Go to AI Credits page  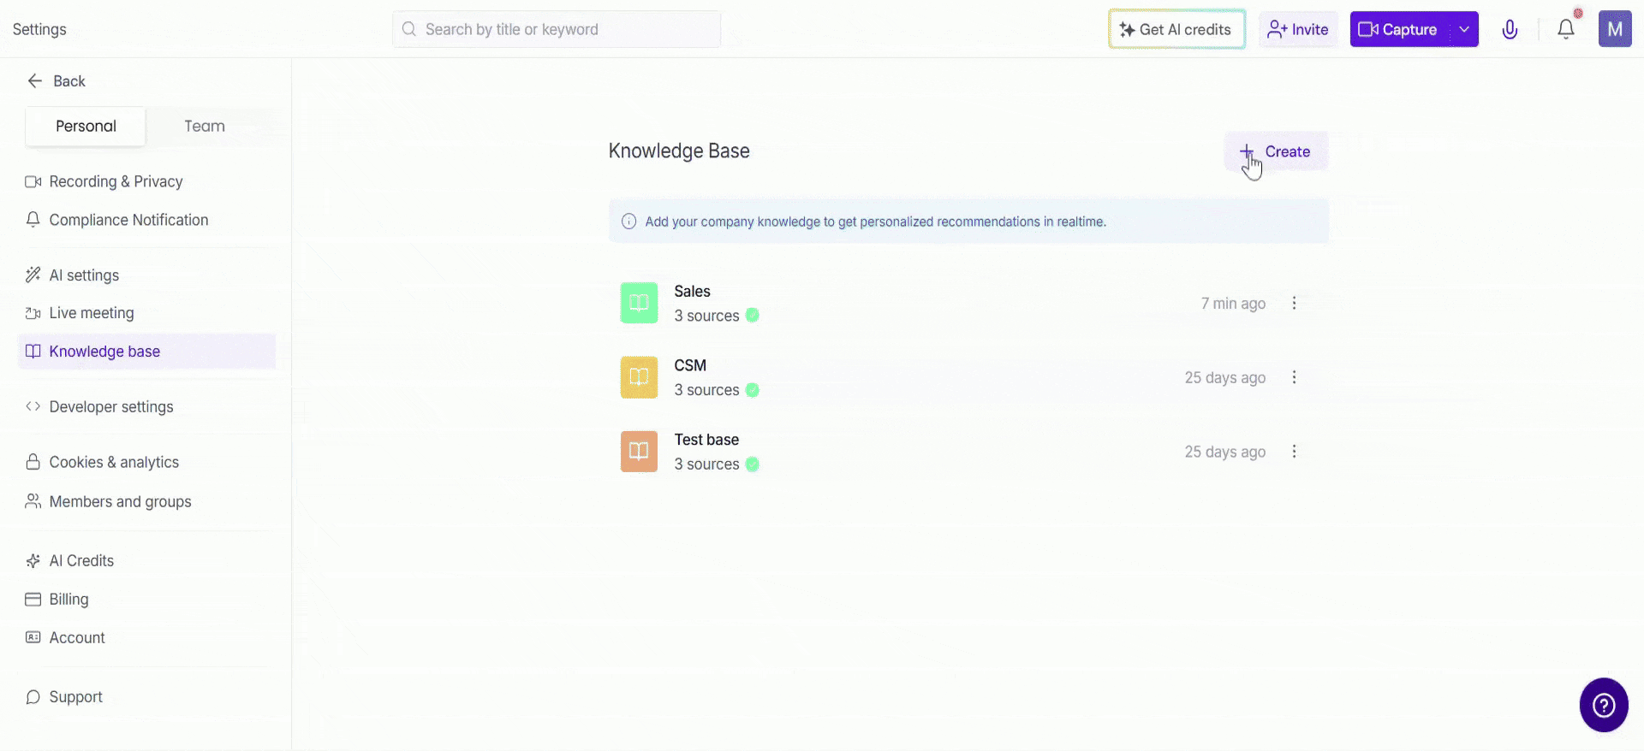tap(146, 560)
